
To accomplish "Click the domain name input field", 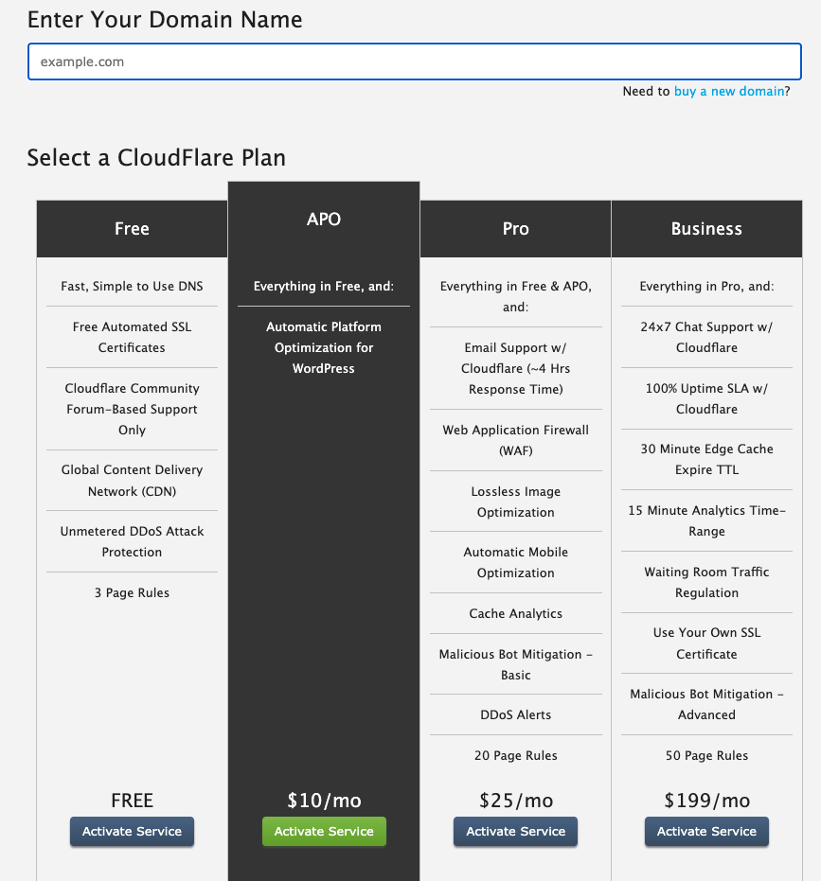I will coord(413,62).
